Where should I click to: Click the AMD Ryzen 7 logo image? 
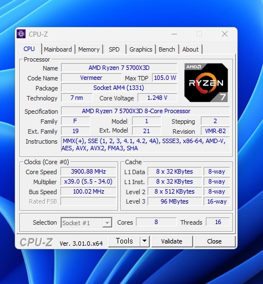[206, 83]
